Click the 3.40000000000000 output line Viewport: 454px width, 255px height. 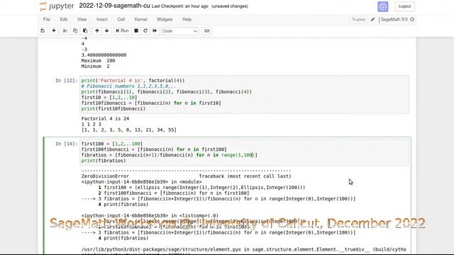click(104, 55)
